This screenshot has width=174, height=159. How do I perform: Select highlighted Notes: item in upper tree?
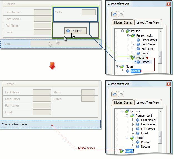tap(136, 71)
